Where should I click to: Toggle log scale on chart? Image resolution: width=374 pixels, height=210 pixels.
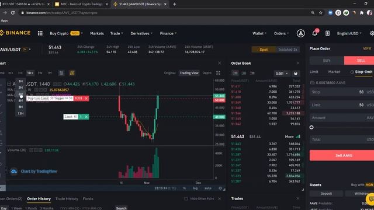tap(195, 188)
